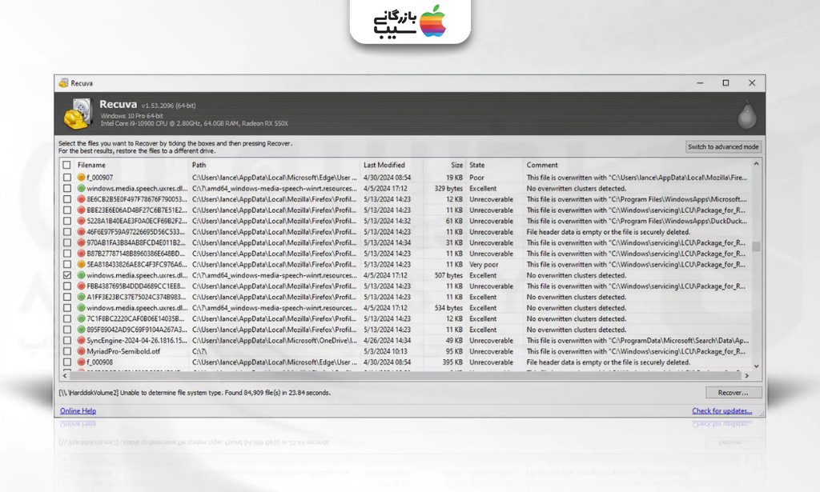Open the Check for updates link
Image resolution: width=820 pixels, height=492 pixels.
tap(722, 411)
